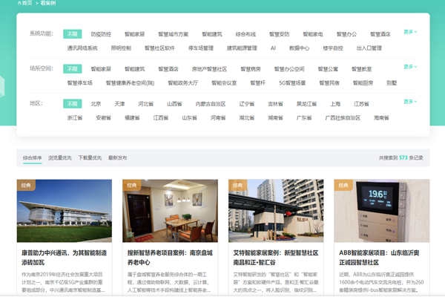This screenshot has height=297, width=445.
Task: Sort results by 下载量优先
Action: pos(90,158)
